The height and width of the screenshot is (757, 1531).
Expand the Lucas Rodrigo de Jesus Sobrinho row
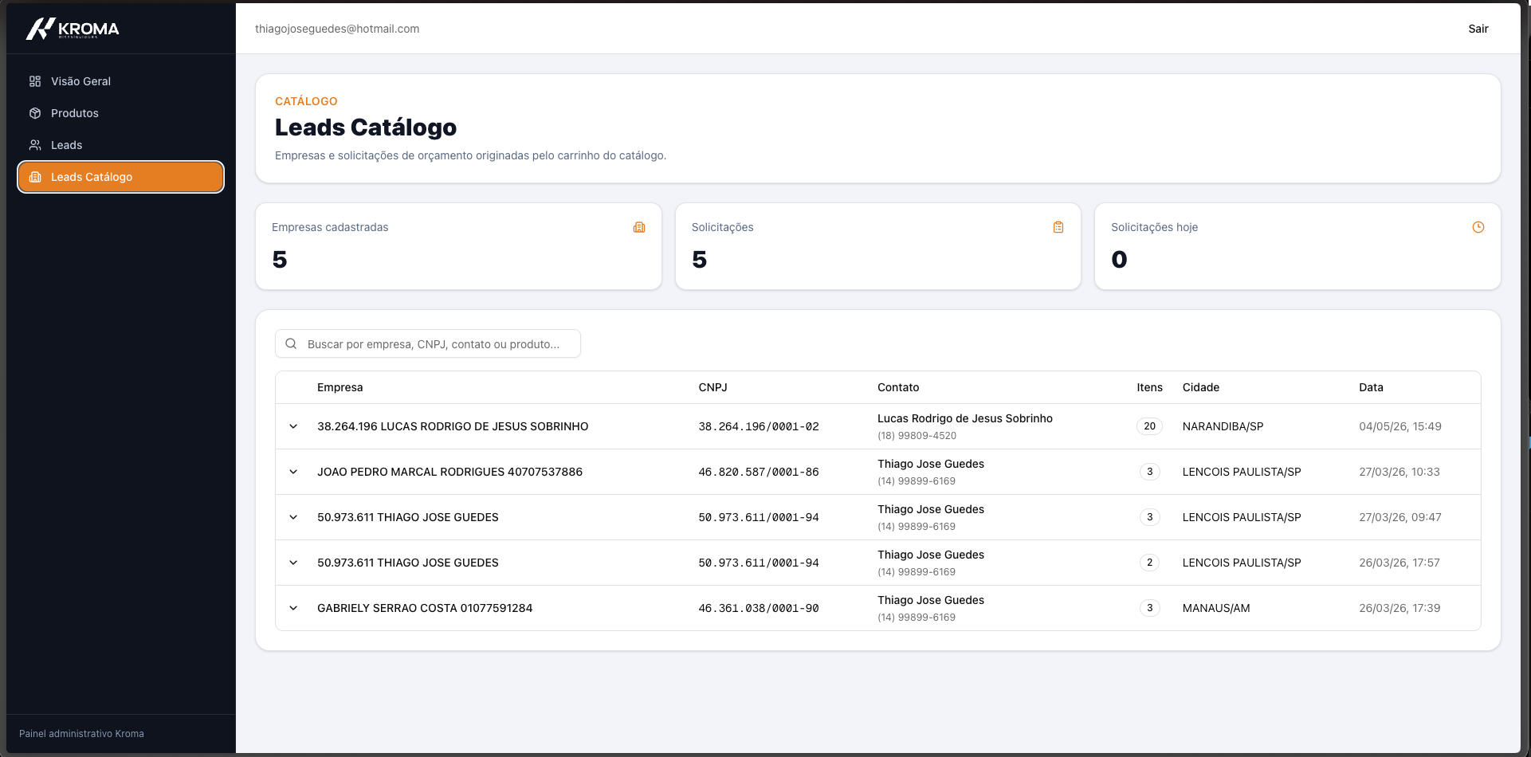pos(293,426)
